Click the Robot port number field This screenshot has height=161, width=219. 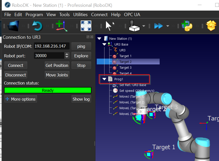[49, 56]
